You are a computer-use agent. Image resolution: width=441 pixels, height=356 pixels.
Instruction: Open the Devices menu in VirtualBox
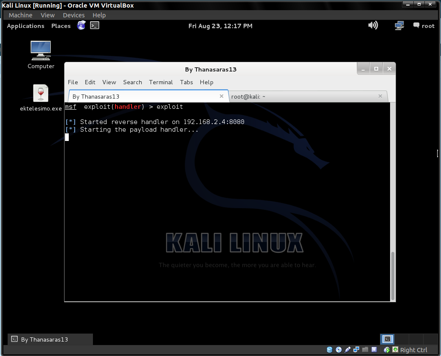click(73, 15)
